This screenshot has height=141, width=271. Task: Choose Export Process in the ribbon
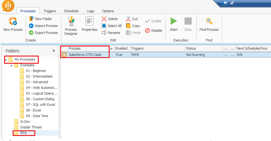pos(43,33)
